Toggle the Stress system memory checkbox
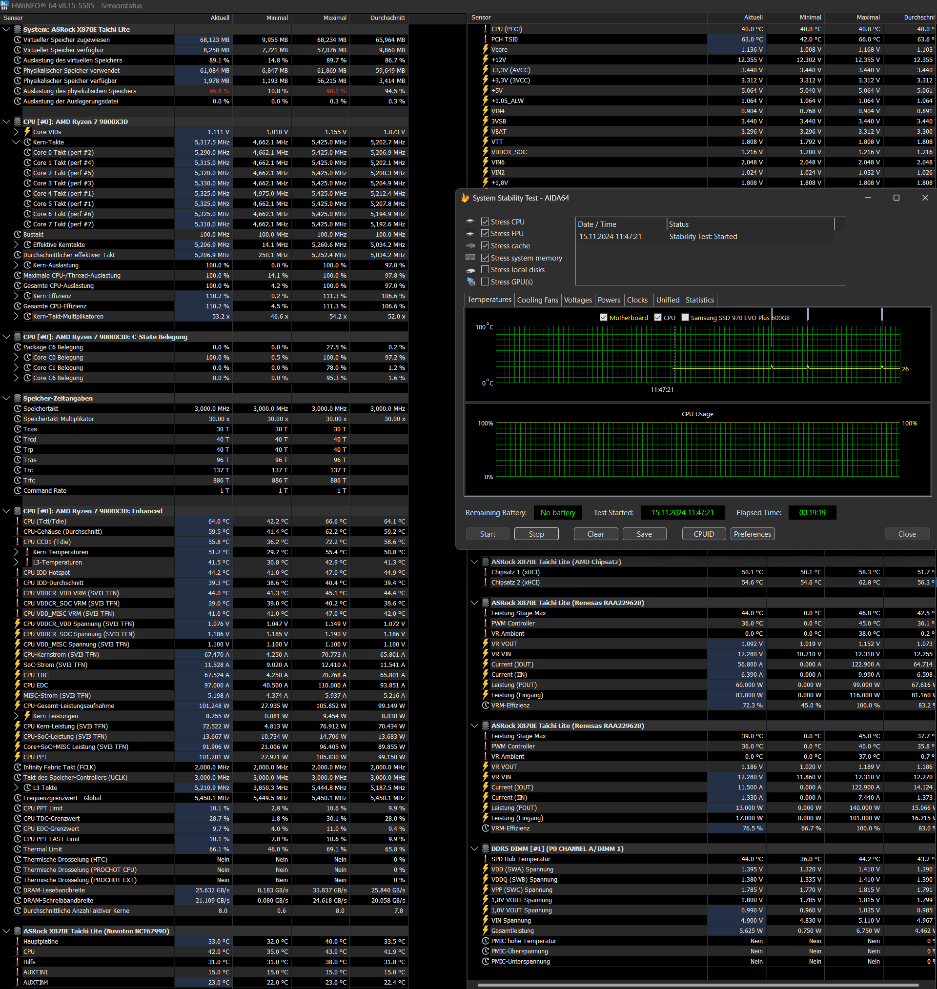Viewport: 937px width, 989px height. tap(485, 258)
